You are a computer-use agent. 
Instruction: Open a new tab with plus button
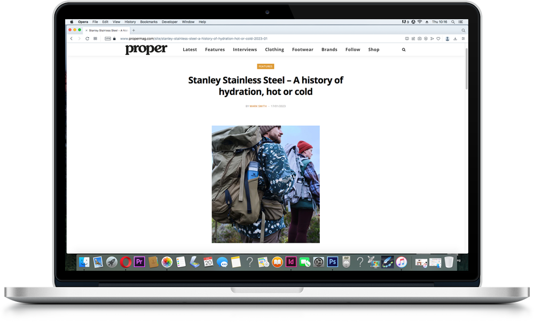(133, 30)
